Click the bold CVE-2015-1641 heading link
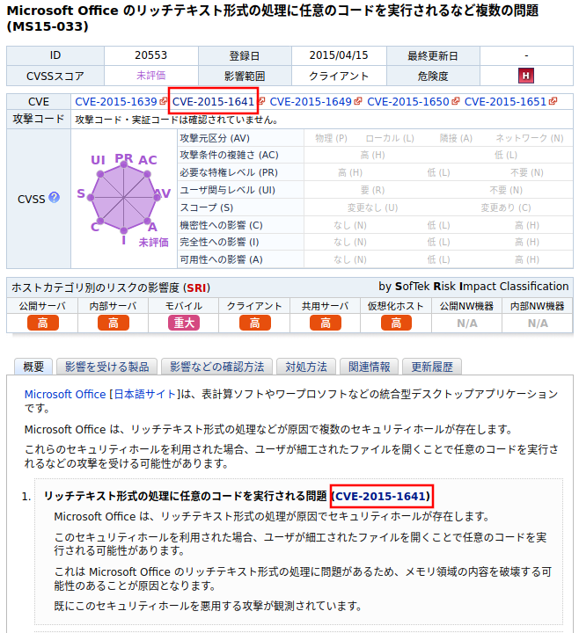The image size is (579, 633). (382, 496)
